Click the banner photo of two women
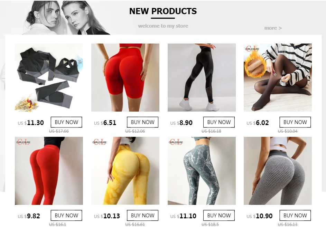 (66, 18)
